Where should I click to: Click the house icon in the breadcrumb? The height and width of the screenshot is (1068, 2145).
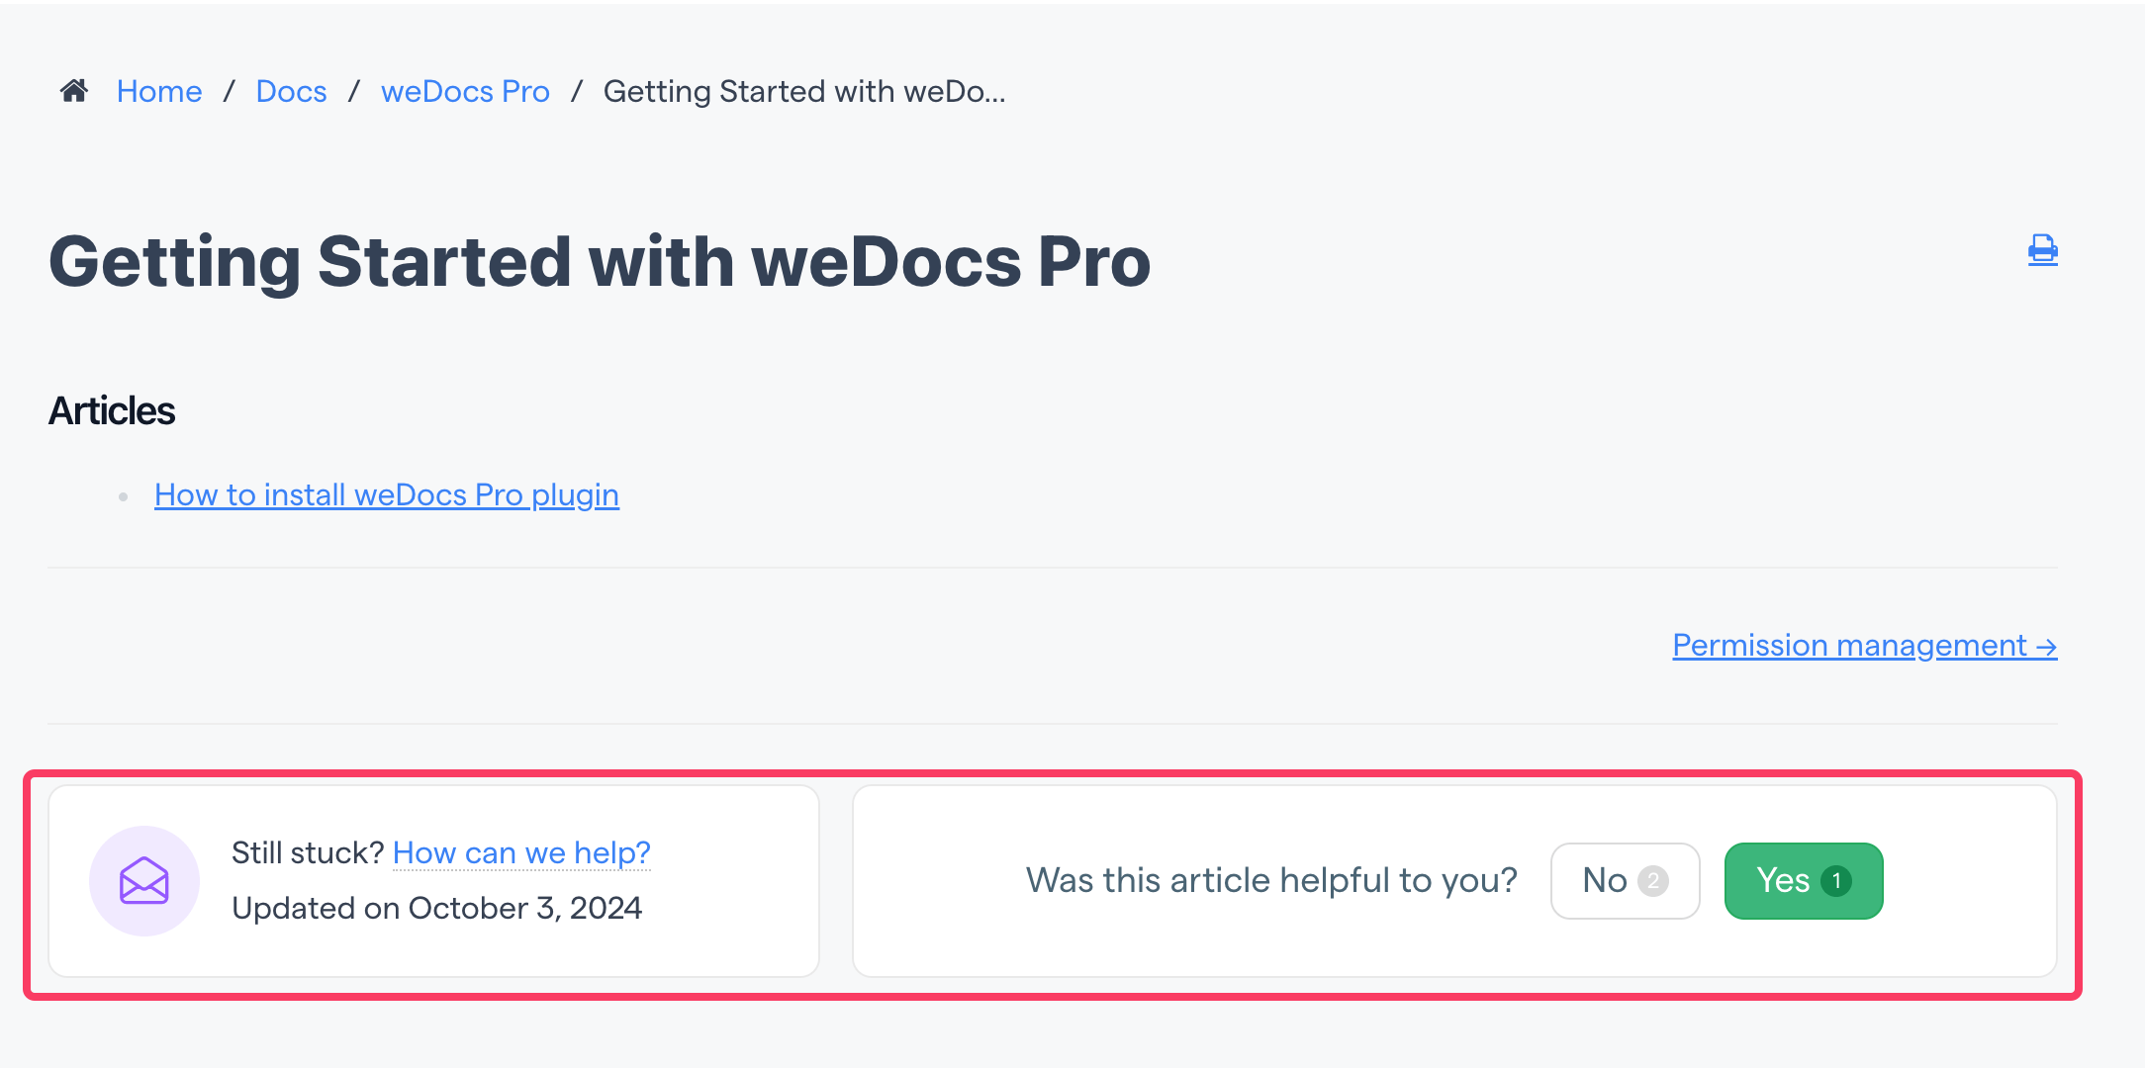point(74,91)
